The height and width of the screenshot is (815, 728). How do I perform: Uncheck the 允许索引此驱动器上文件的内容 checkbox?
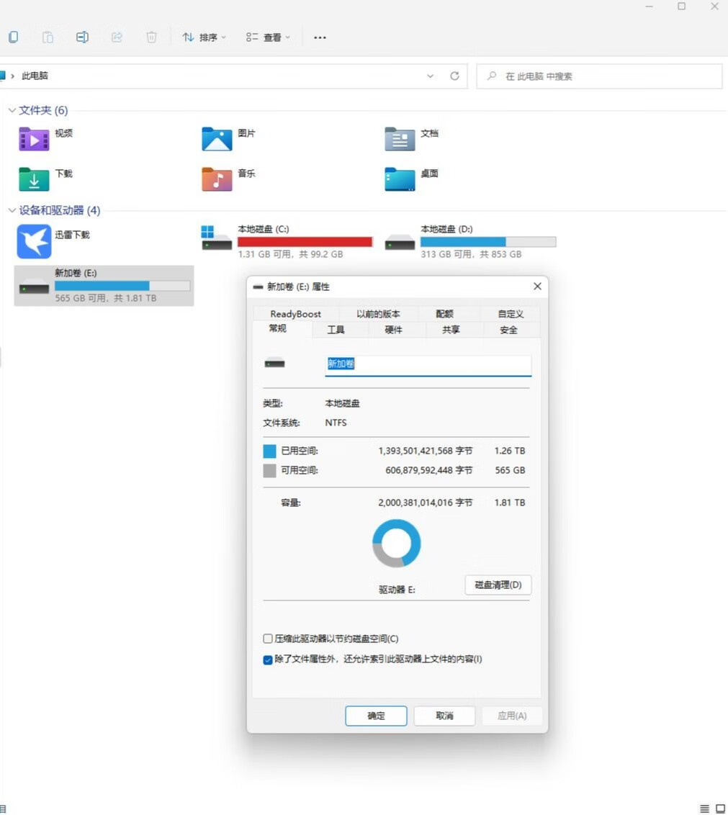(x=268, y=659)
